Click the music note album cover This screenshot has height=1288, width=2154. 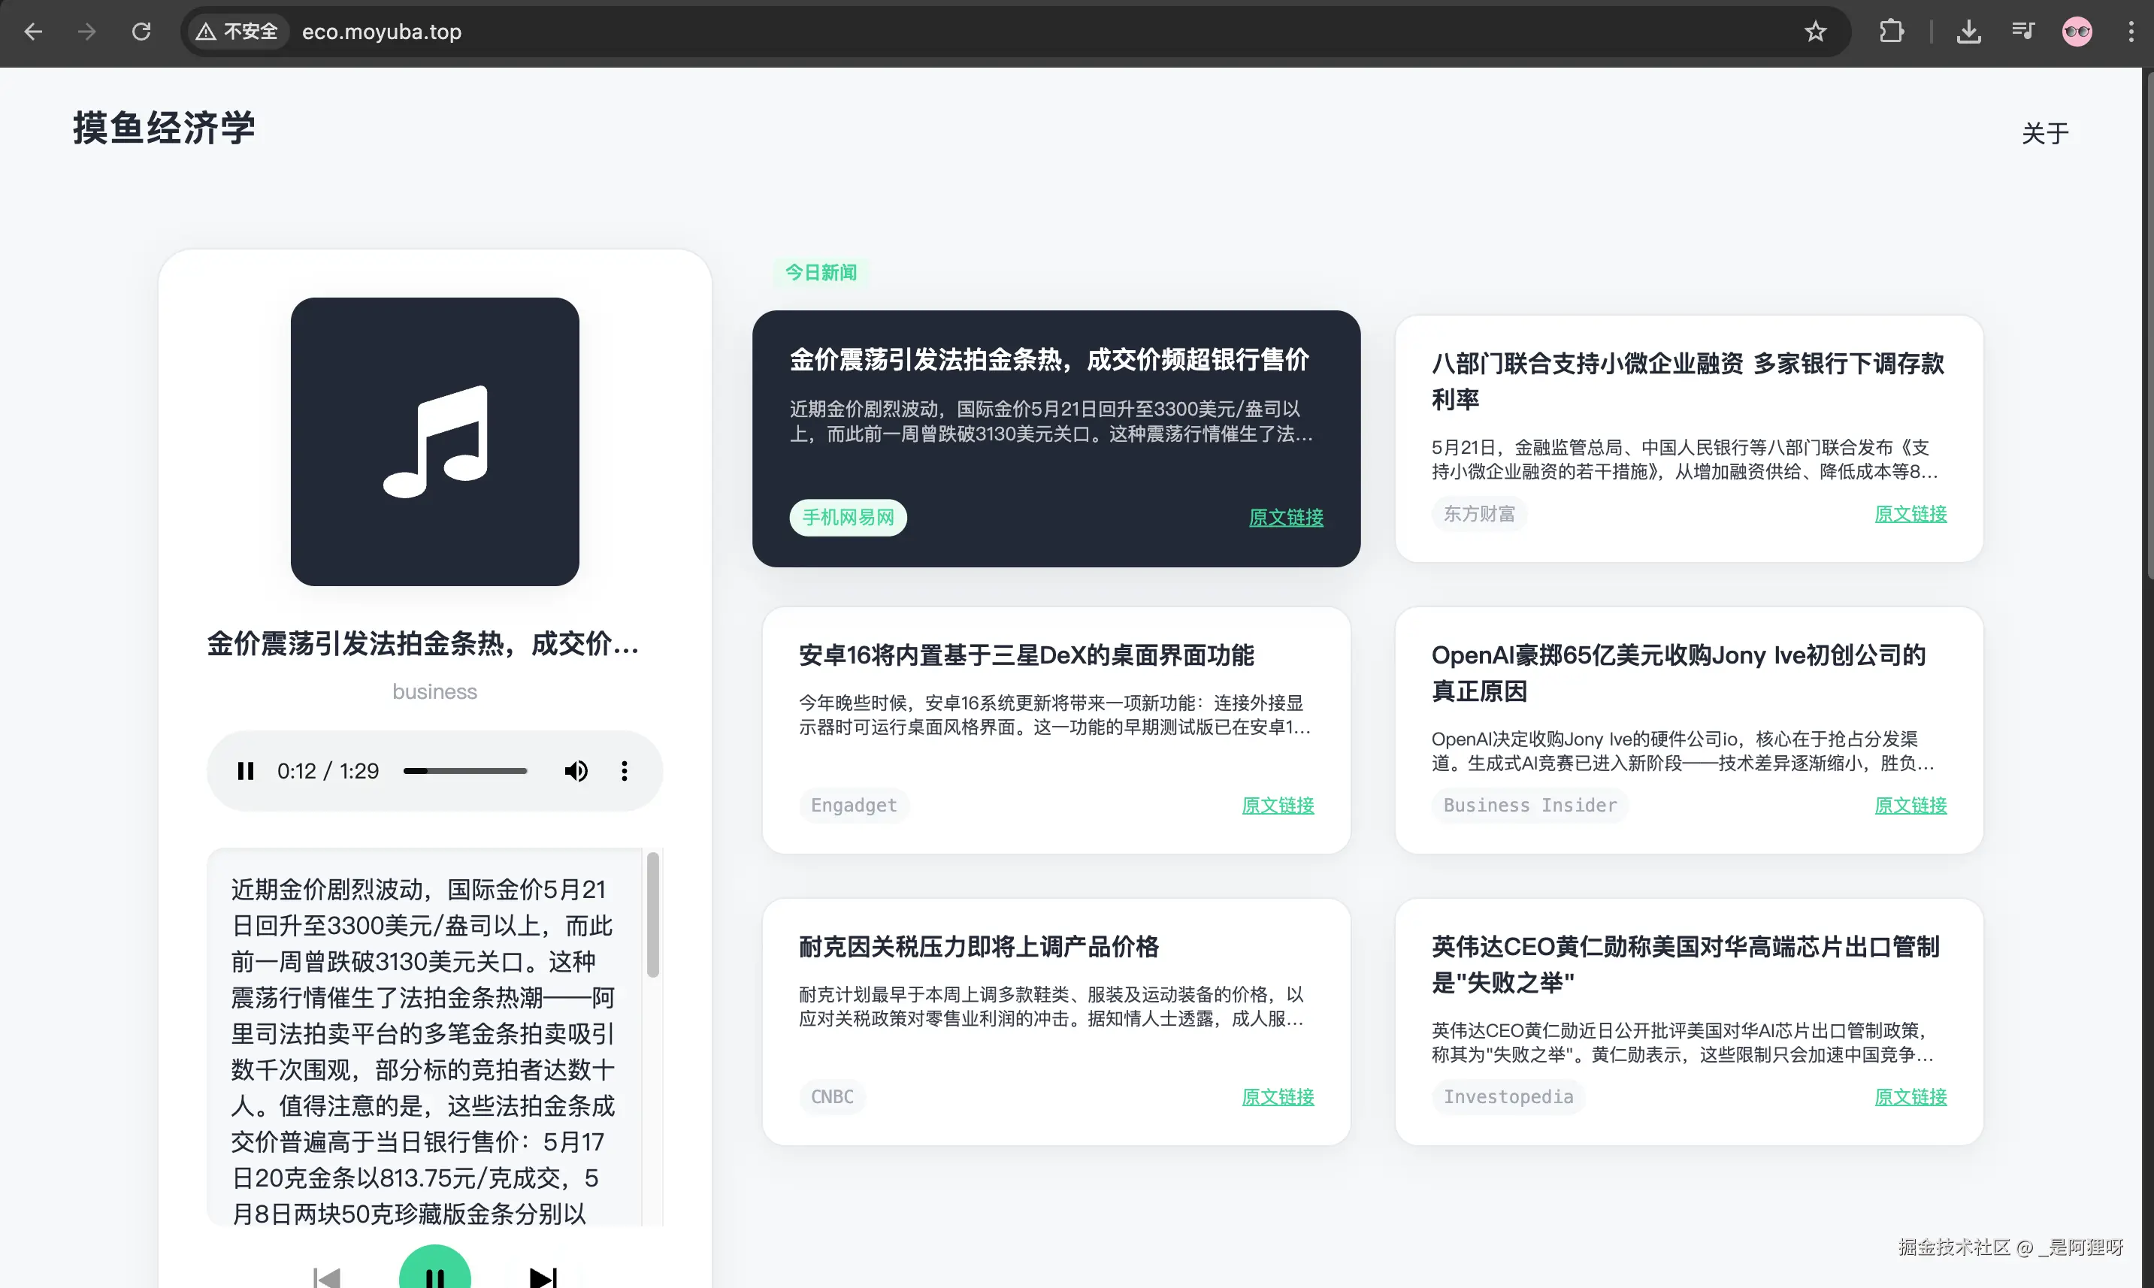click(x=435, y=442)
